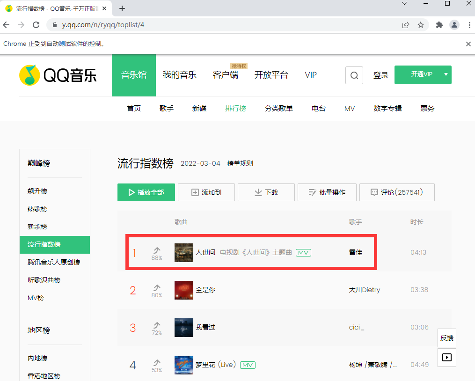Go to the 票务 sub-navigation item
This screenshot has width=475, height=381.
(427, 109)
